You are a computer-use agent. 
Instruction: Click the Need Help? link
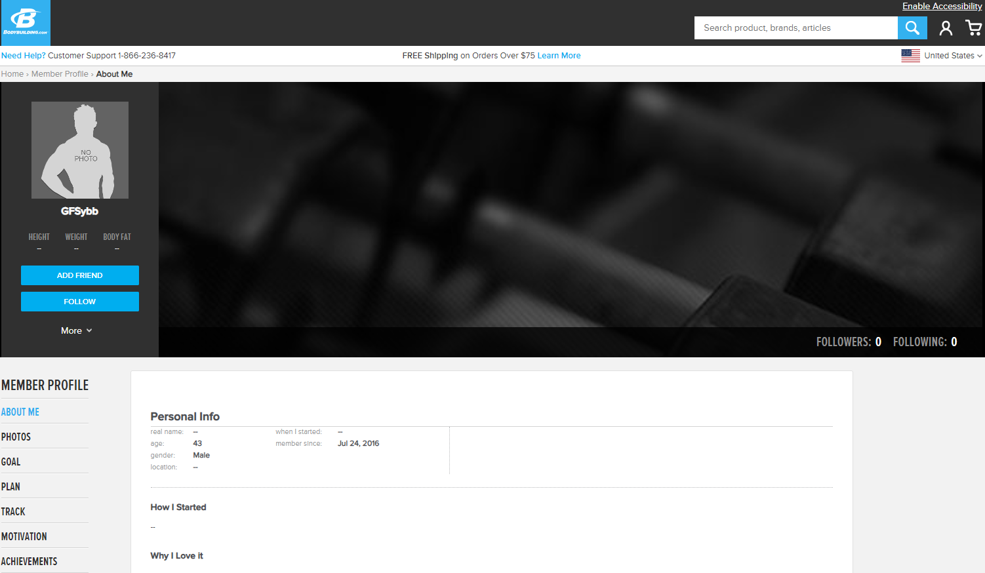pos(24,56)
